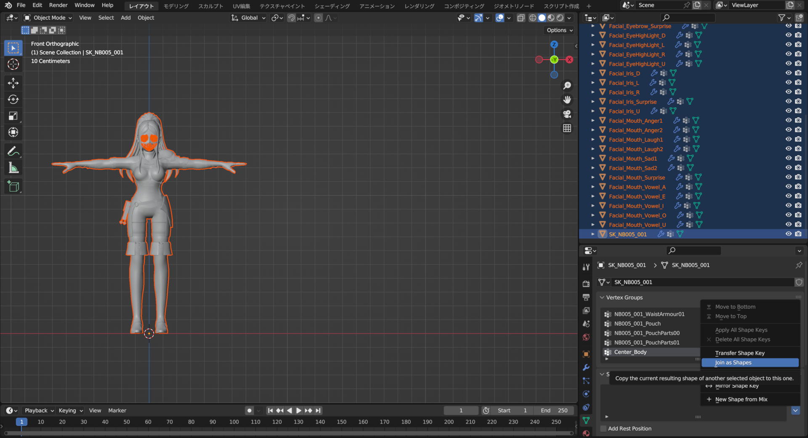
Task: Switch to the UV編集 workspace tab
Action: coord(242,6)
